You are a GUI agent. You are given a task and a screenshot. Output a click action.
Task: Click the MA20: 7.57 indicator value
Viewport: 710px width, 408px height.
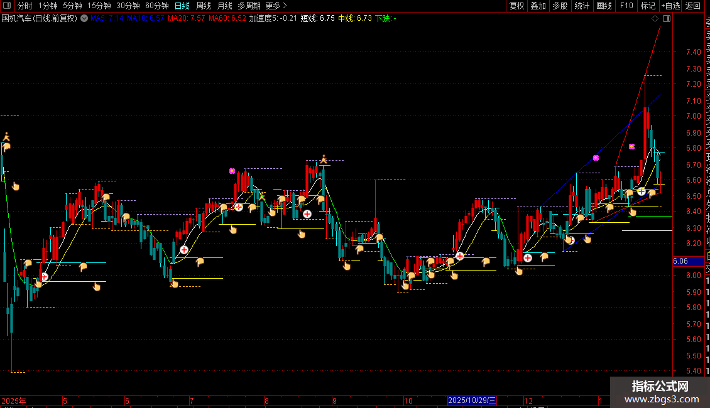coord(186,19)
